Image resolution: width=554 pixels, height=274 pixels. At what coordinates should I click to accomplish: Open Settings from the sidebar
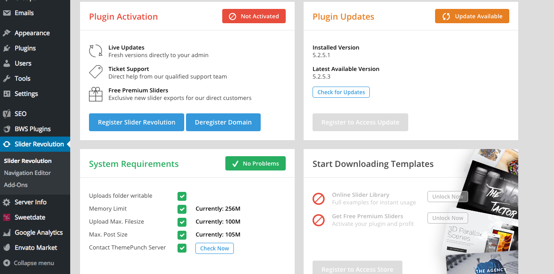(35, 94)
